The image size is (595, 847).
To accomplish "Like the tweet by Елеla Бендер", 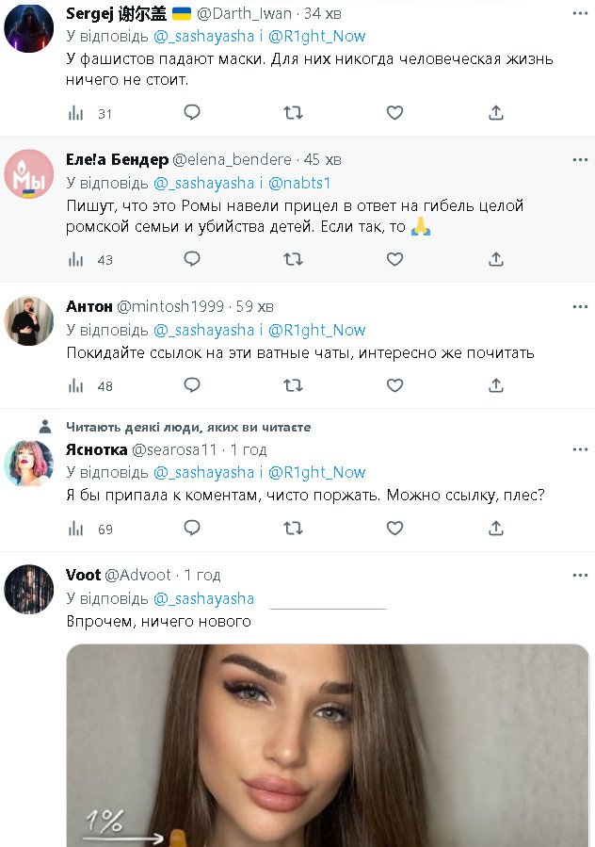I will coord(394,258).
